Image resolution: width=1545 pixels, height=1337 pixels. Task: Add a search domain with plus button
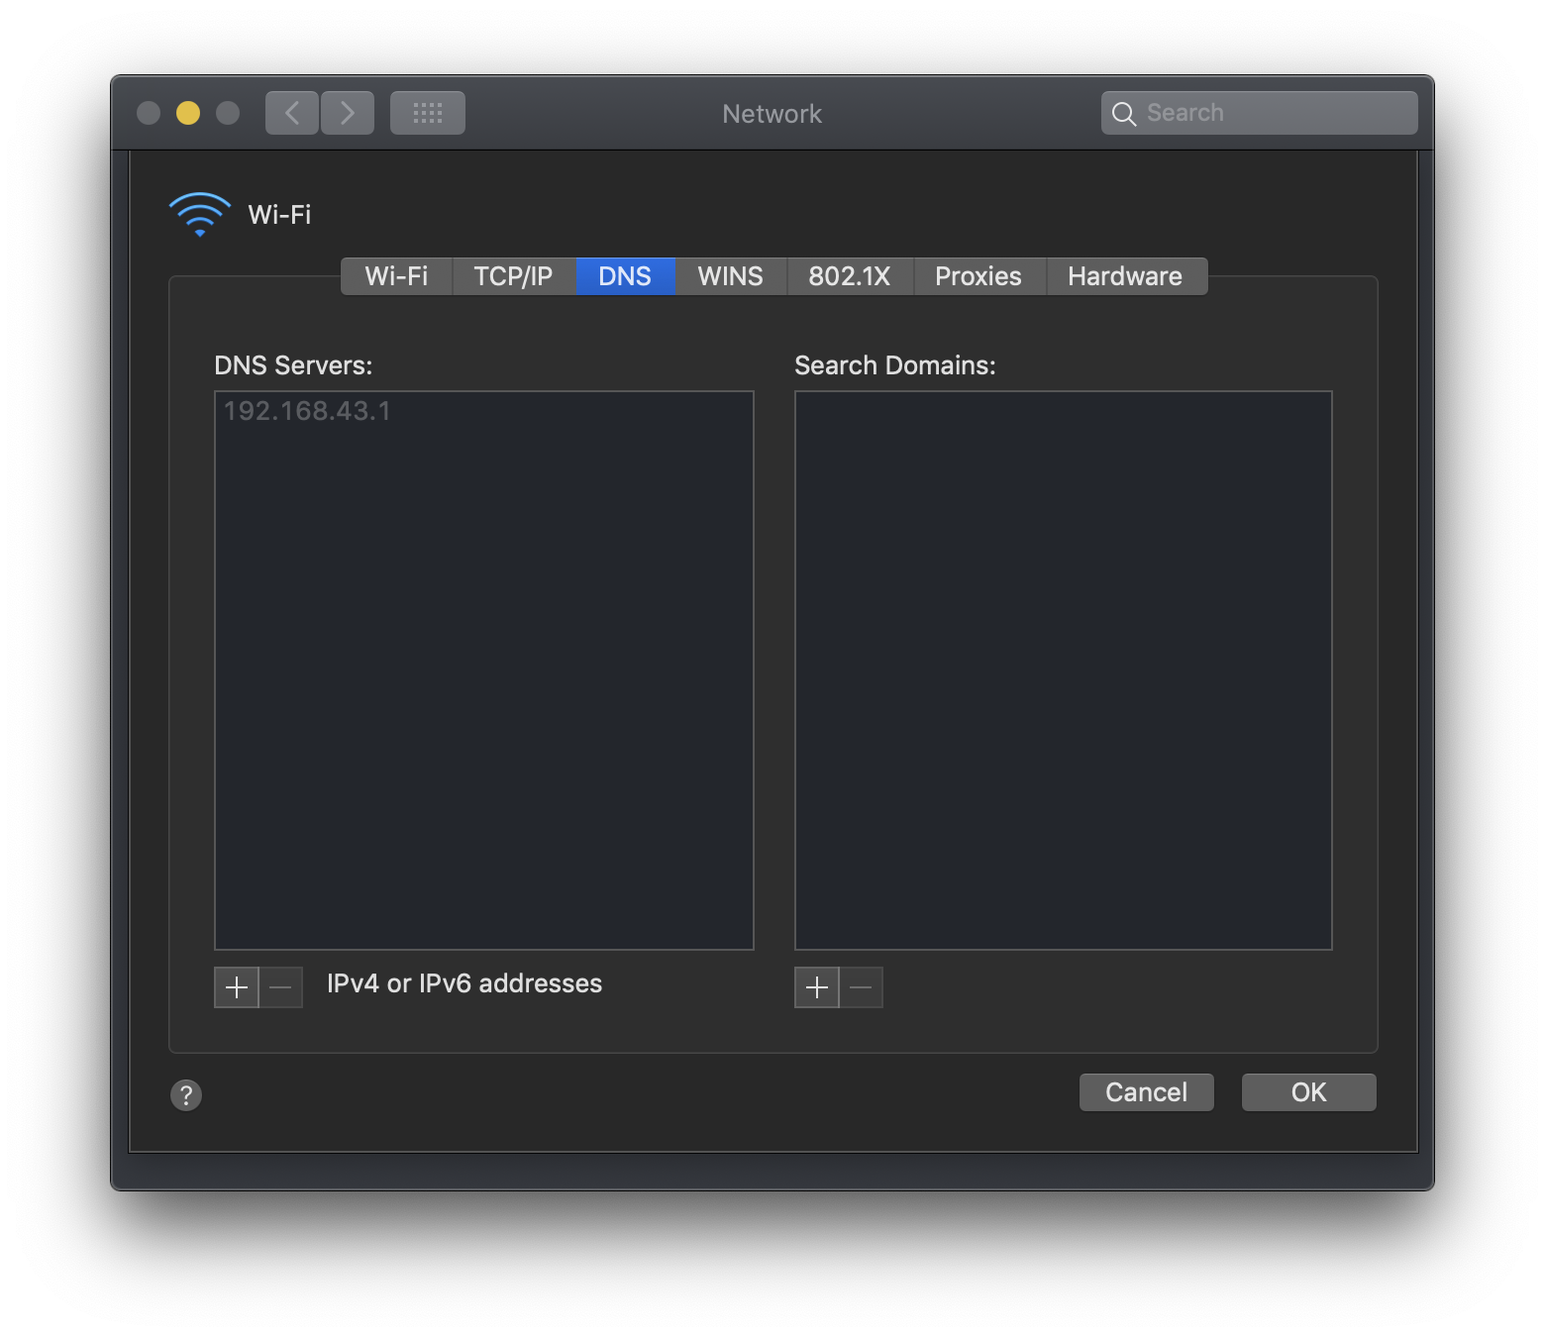coord(817,987)
